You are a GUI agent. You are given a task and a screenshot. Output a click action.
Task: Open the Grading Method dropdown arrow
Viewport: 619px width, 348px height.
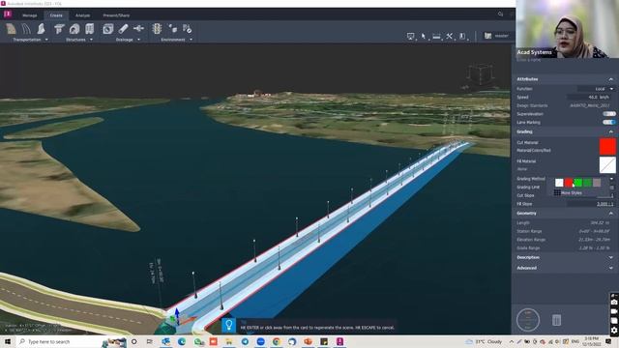(x=611, y=179)
